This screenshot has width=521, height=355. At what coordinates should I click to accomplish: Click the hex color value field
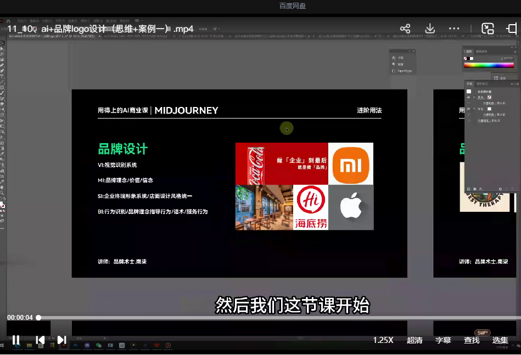coord(509,59)
